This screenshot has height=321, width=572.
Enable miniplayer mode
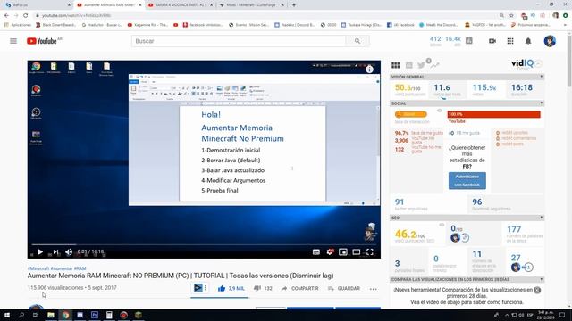(x=343, y=251)
